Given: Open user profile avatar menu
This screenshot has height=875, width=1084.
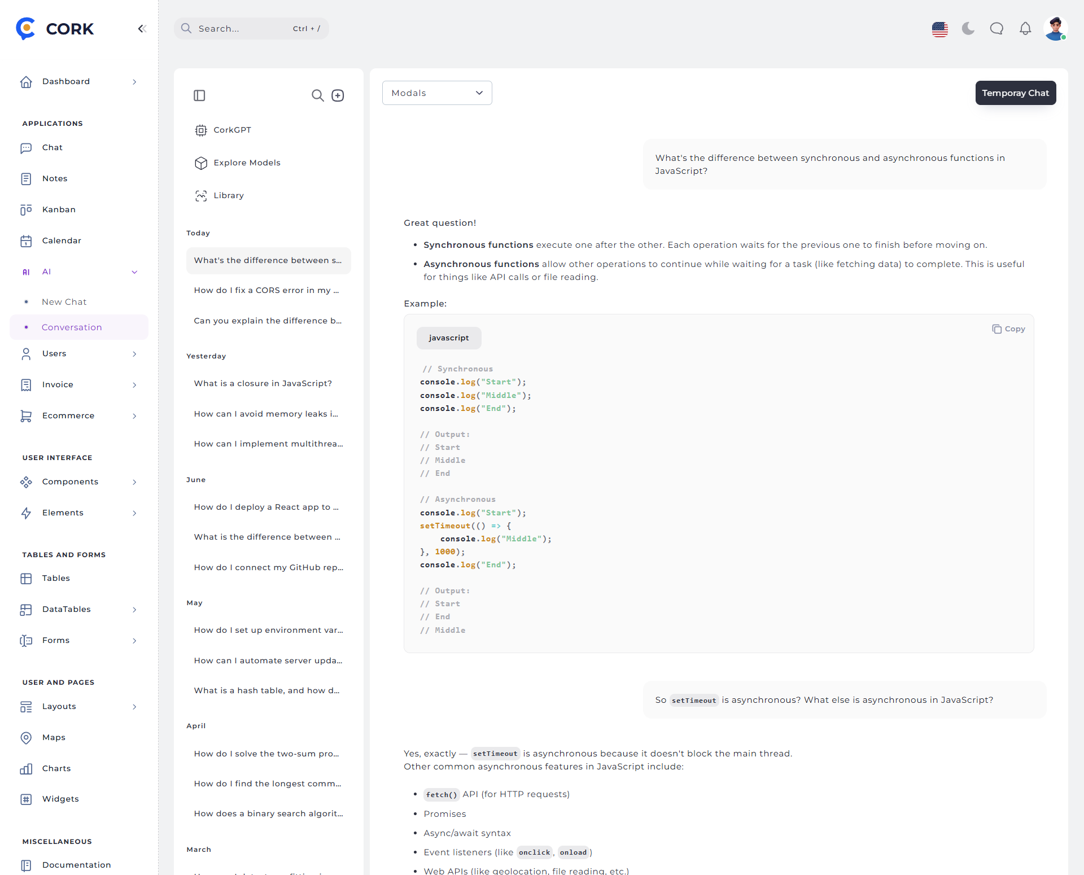Looking at the screenshot, I should [1055, 29].
